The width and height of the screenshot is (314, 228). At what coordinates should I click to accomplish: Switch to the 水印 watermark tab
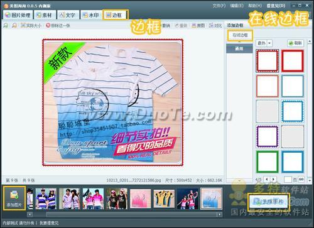pos(91,15)
